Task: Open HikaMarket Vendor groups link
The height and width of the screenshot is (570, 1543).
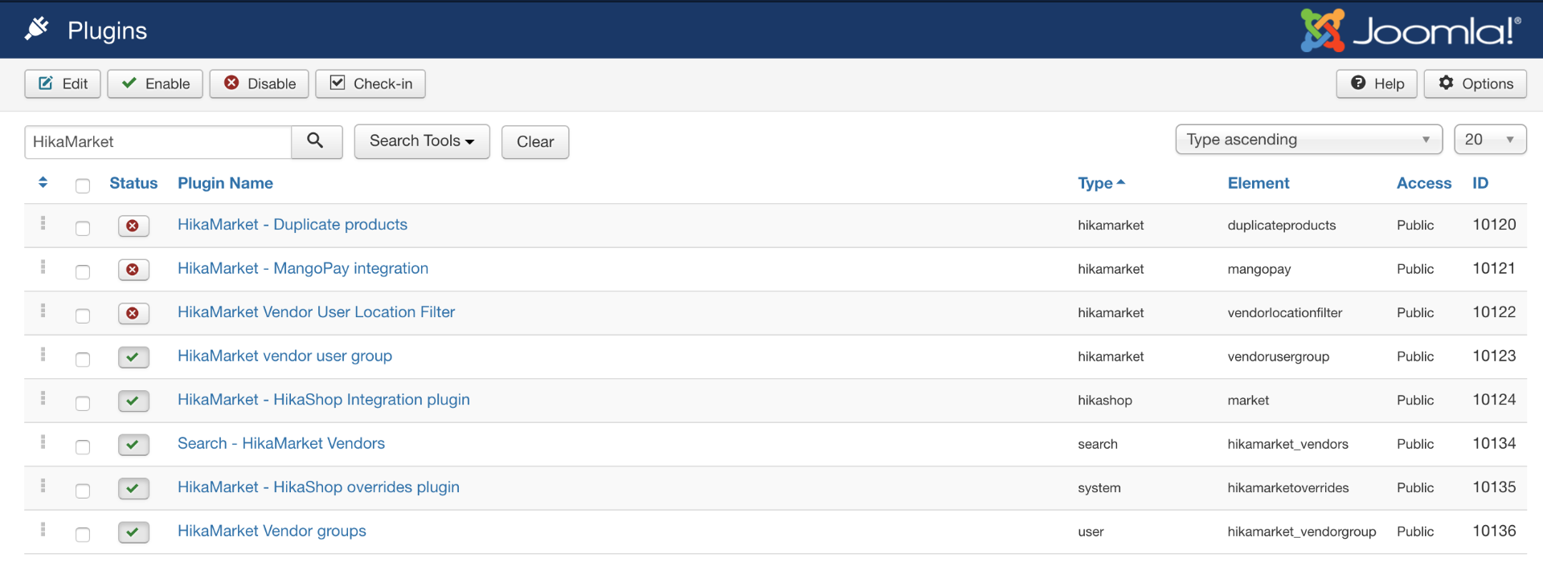Action: click(272, 531)
